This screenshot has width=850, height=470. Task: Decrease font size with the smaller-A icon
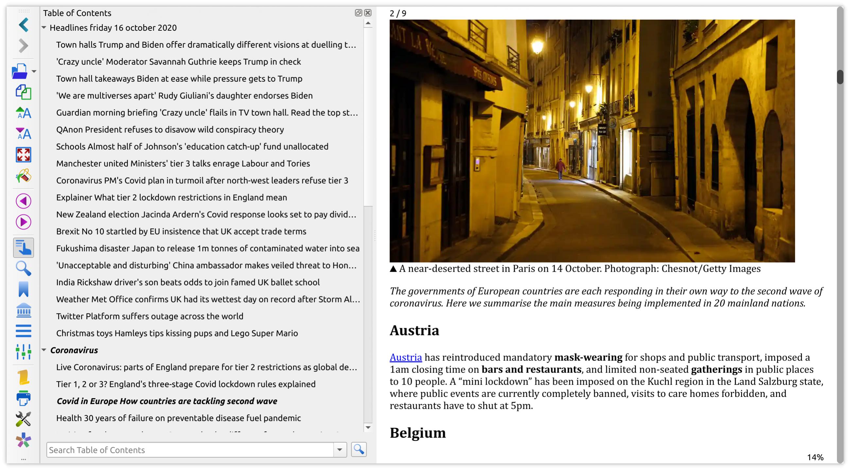24,134
